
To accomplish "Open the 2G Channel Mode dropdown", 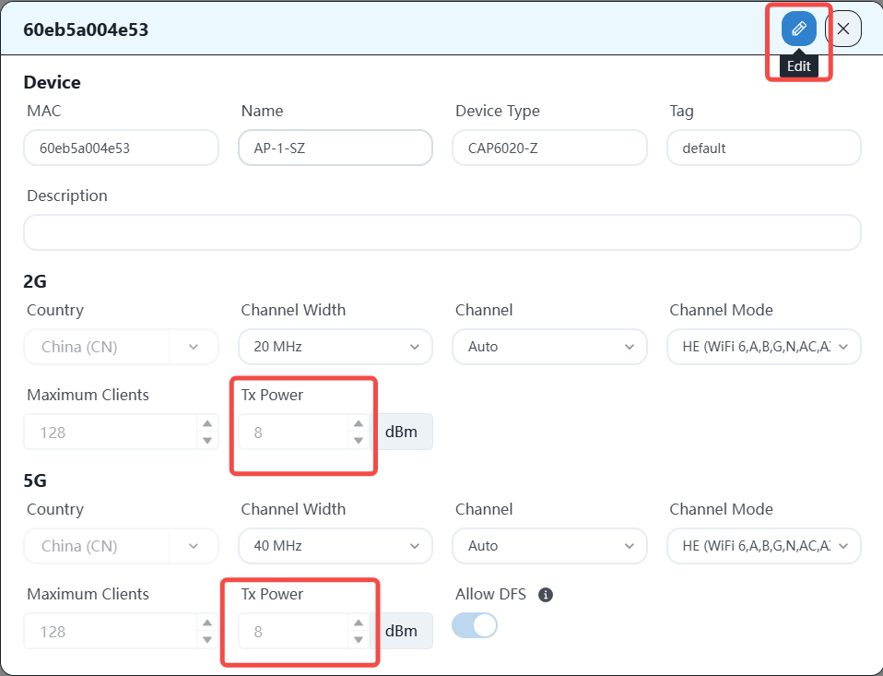I will point(763,347).
